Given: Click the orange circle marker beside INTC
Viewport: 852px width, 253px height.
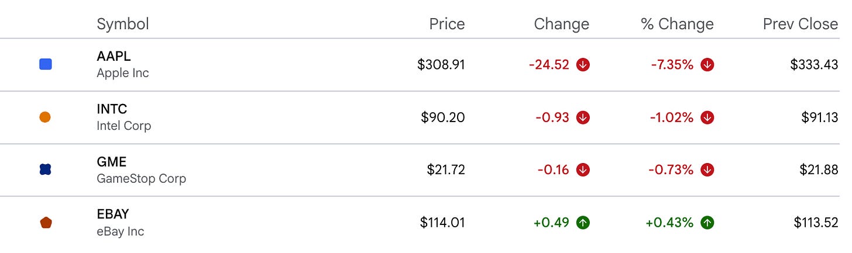Looking at the screenshot, I should click(45, 117).
